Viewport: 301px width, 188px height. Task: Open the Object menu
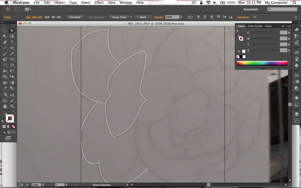click(60, 2)
